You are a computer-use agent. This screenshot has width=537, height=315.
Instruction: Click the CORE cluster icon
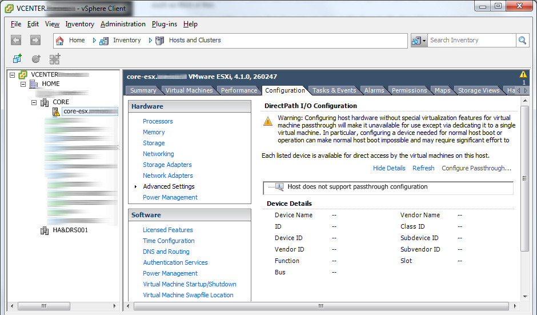tap(45, 102)
